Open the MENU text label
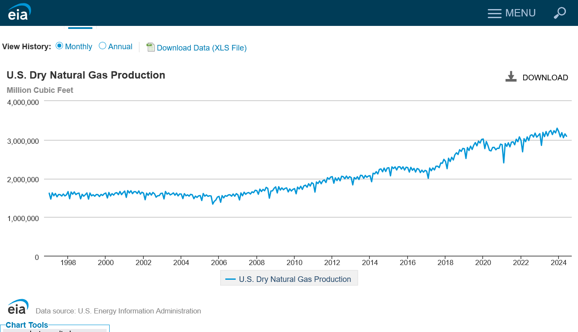 (520, 13)
